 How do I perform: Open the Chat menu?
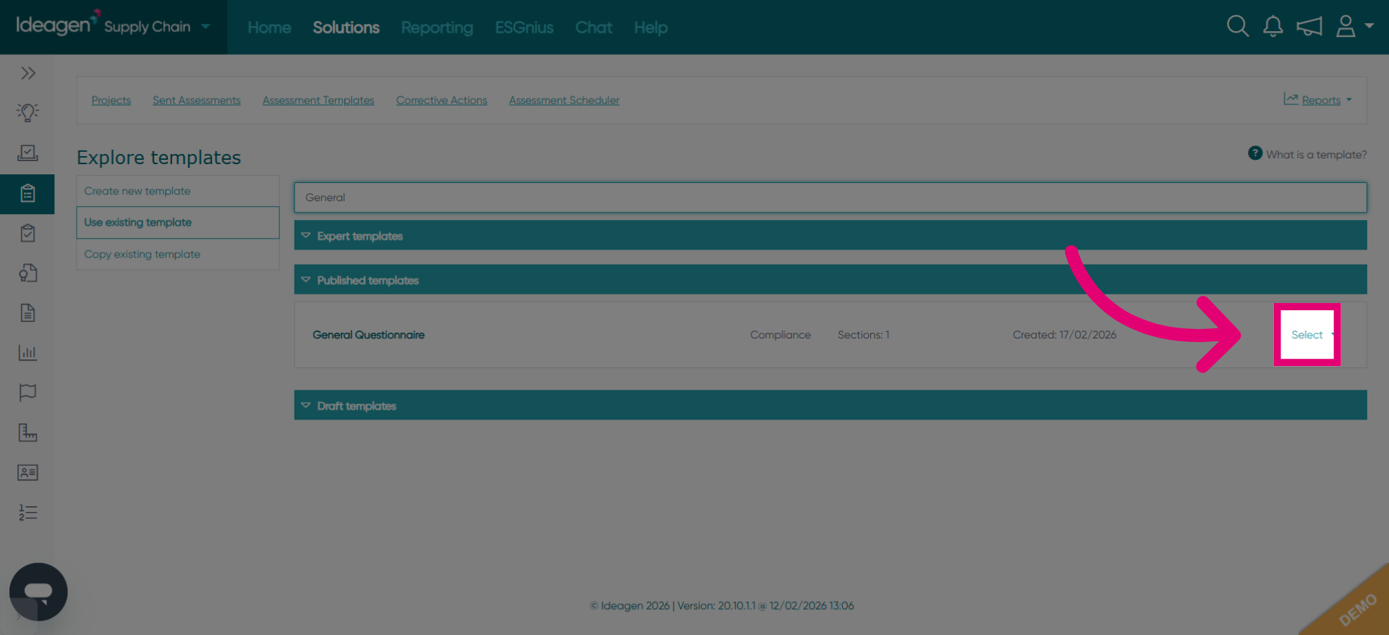pyautogui.click(x=594, y=27)
